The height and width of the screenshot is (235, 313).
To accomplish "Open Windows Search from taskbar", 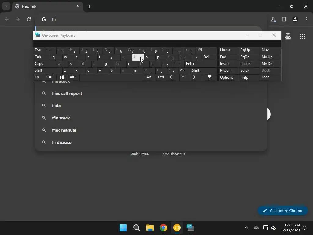I will click(x=137, y=228).
